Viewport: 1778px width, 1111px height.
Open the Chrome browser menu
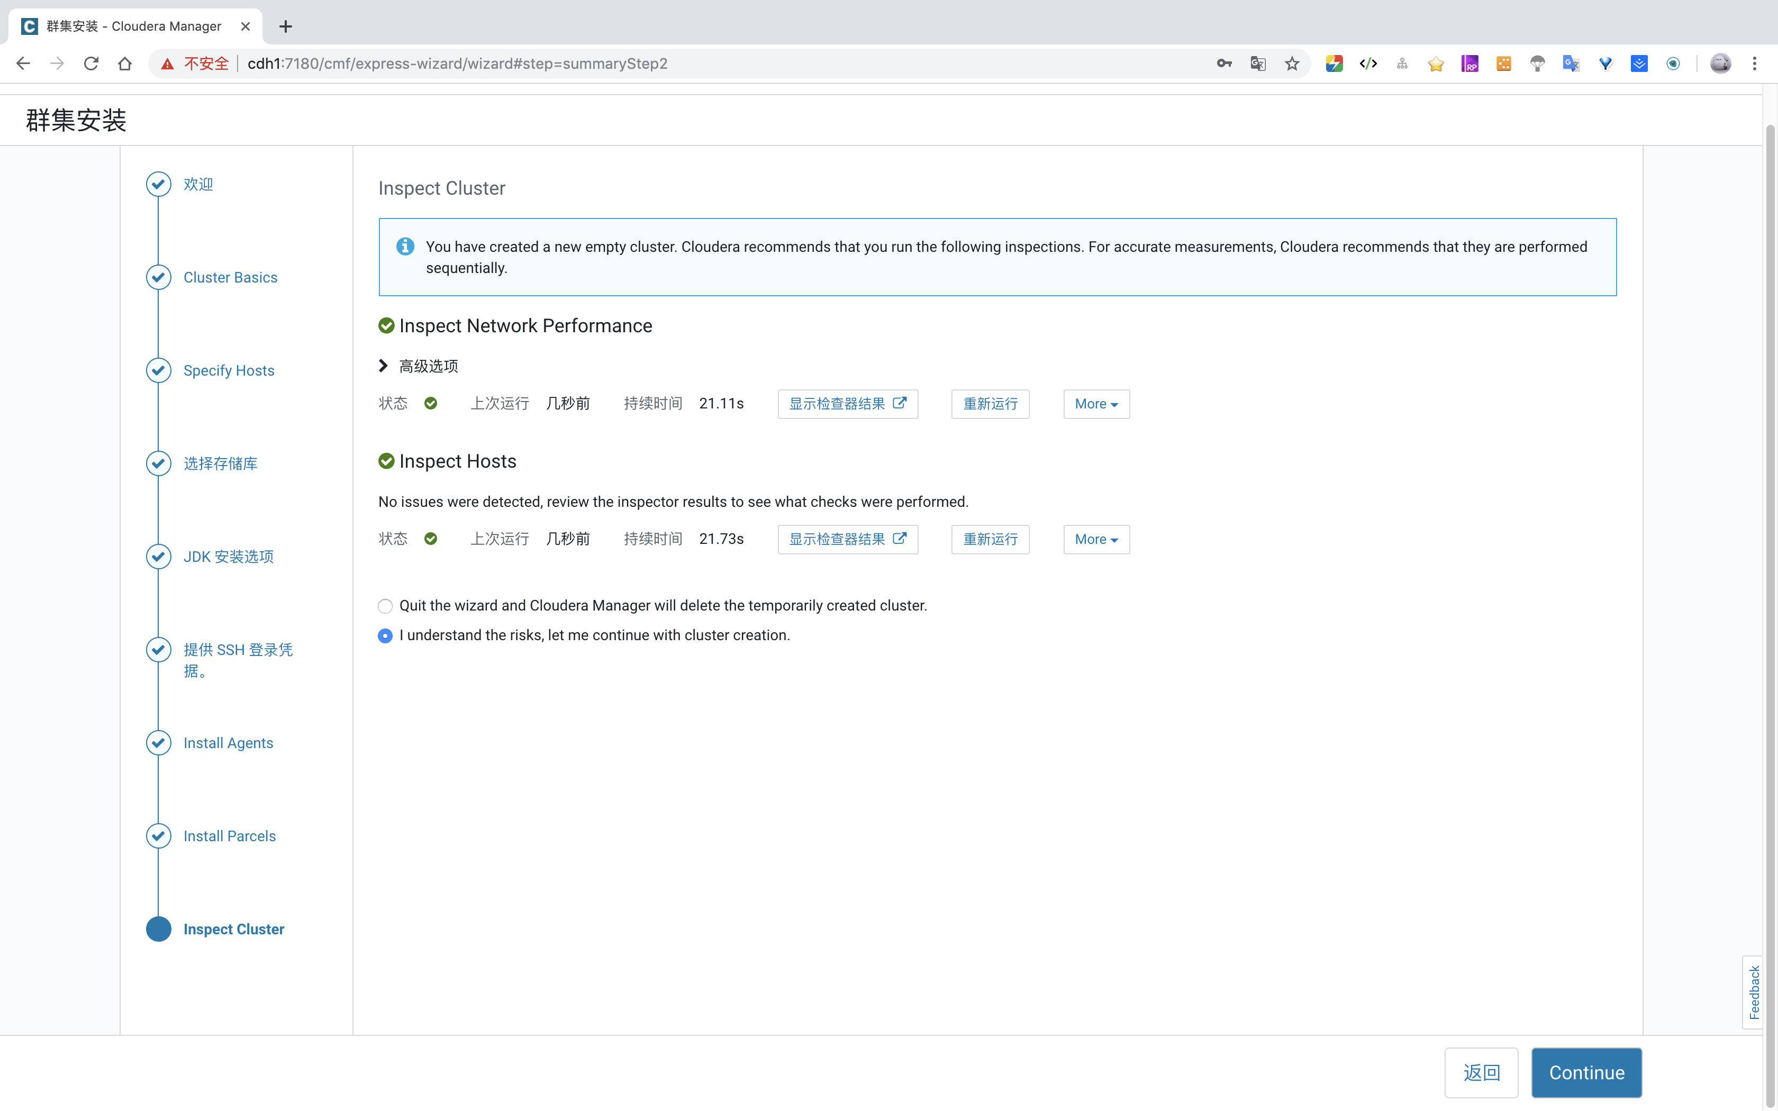tap(1755, 63)
